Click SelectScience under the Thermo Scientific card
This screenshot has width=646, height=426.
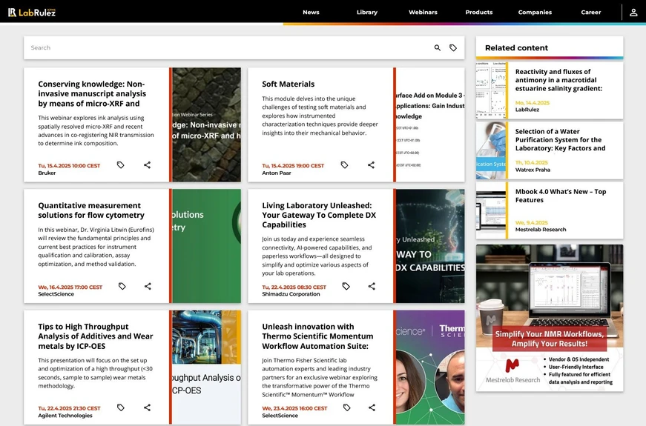coord(280,416)
